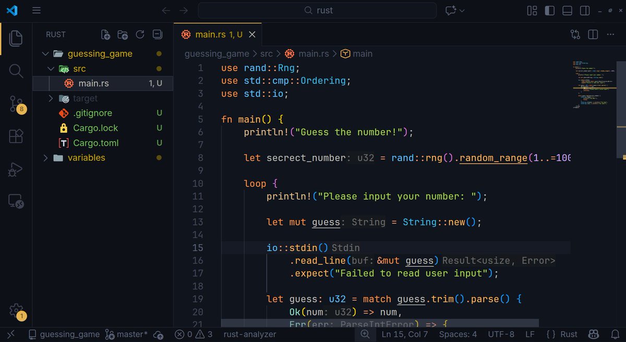Viewport: 626px width, 342px height.
Task: Go to line via Ln 15, Col 7
Action: [405, 334]
